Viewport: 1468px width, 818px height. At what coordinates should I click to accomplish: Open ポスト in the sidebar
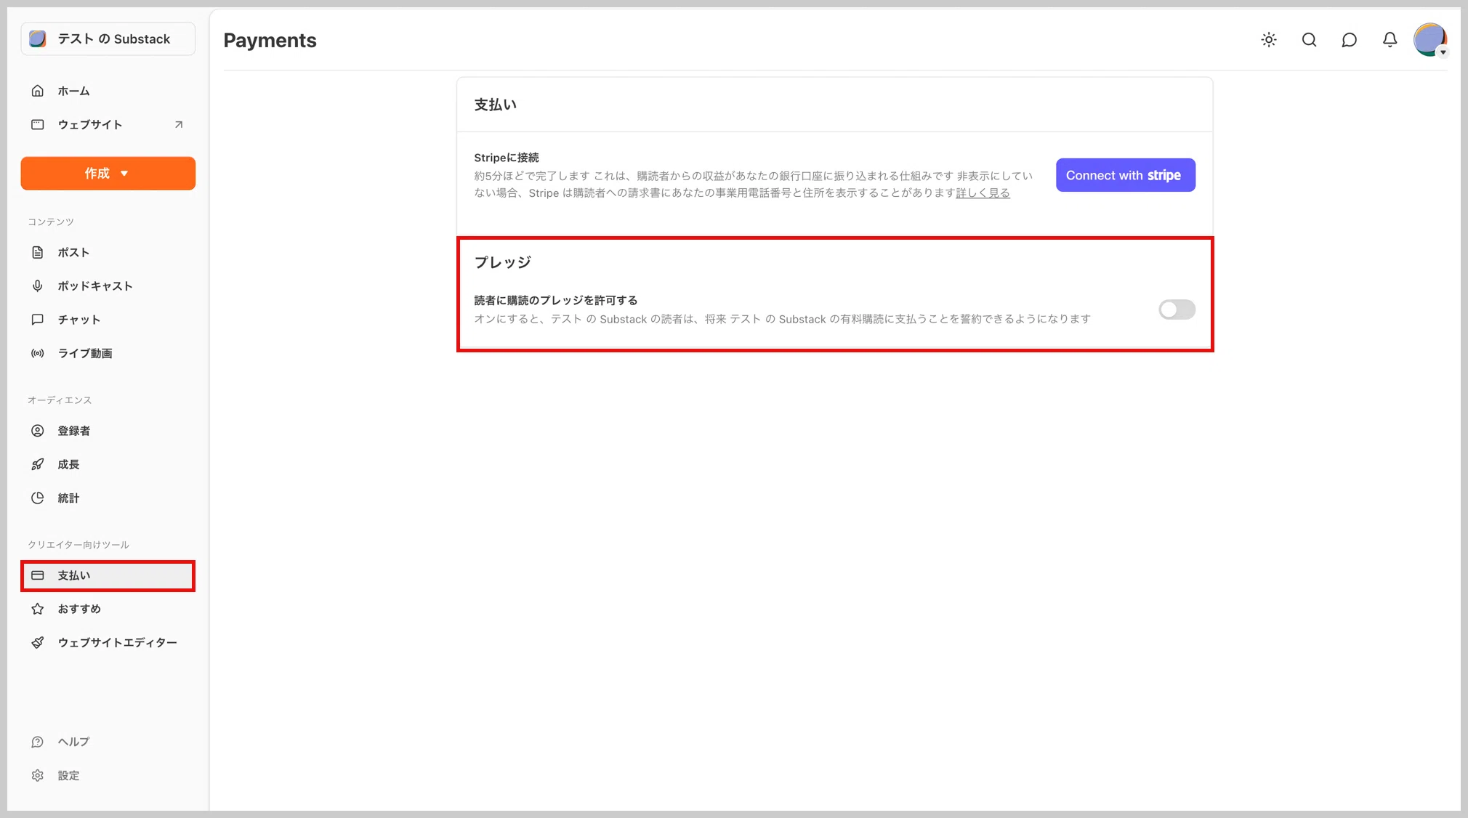tap(108, 252)
